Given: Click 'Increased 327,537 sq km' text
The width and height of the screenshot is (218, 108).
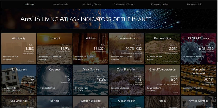Looking at the screenshot, I should [121, 57].
